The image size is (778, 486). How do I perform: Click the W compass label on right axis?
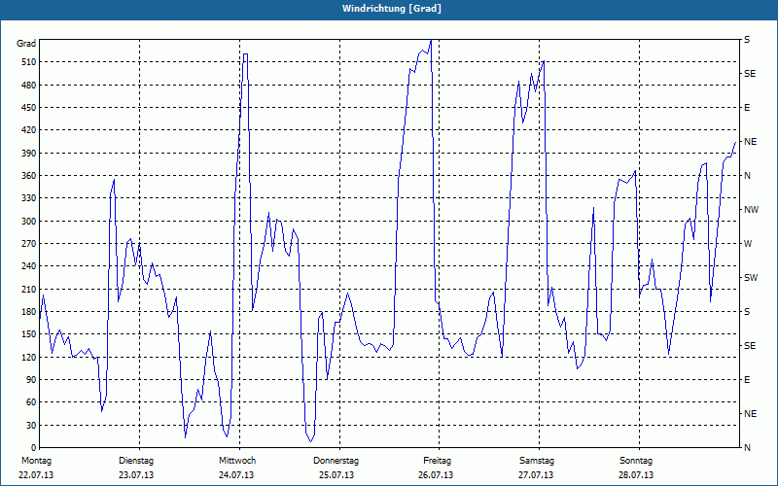coord(748,244)
